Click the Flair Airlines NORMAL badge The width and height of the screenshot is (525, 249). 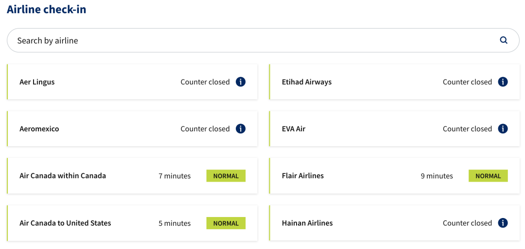(488, 176)
